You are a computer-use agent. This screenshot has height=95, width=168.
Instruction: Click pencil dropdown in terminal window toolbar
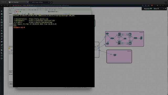18,14
